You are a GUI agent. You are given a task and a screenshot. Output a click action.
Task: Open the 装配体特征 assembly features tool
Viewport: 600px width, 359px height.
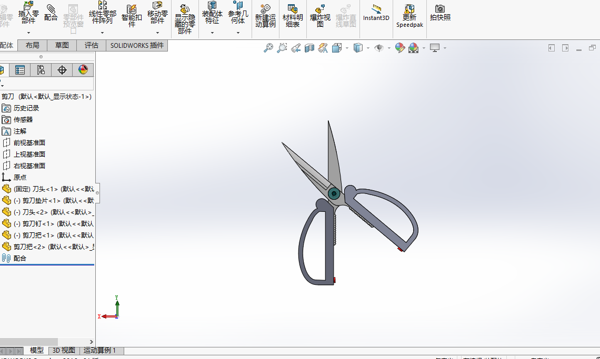point(212,13)
